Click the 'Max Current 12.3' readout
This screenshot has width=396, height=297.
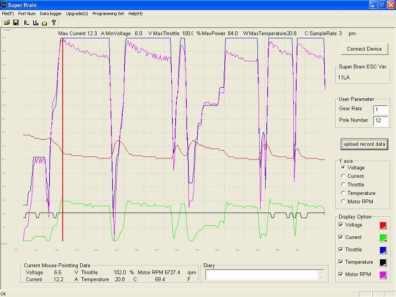[x=77, y=34]
